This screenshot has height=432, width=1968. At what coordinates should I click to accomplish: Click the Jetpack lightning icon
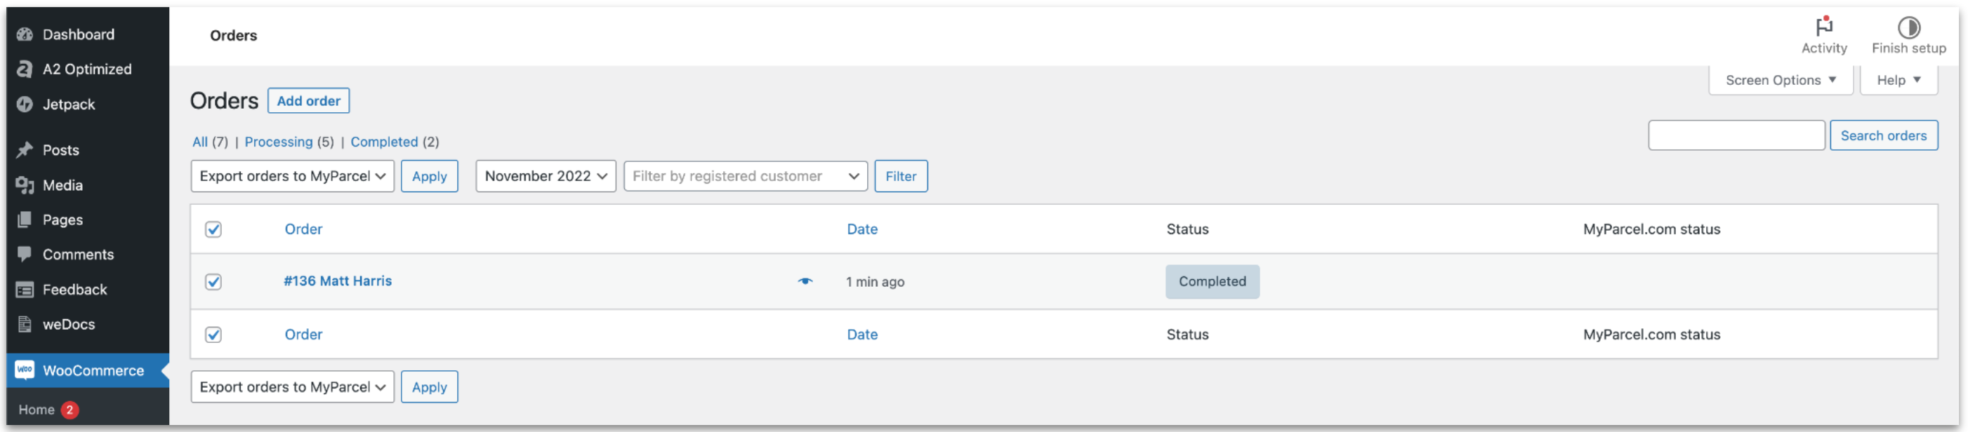25,104
